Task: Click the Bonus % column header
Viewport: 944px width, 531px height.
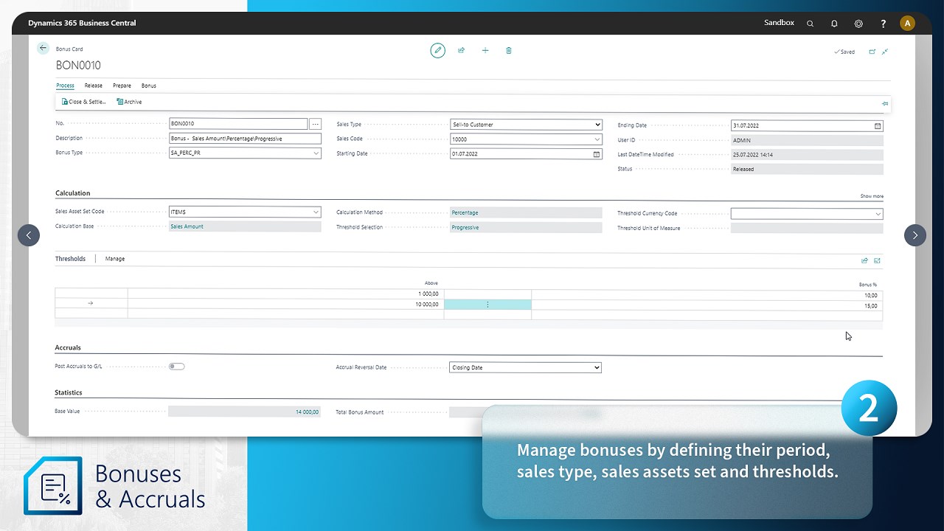Action: [868, 284]
